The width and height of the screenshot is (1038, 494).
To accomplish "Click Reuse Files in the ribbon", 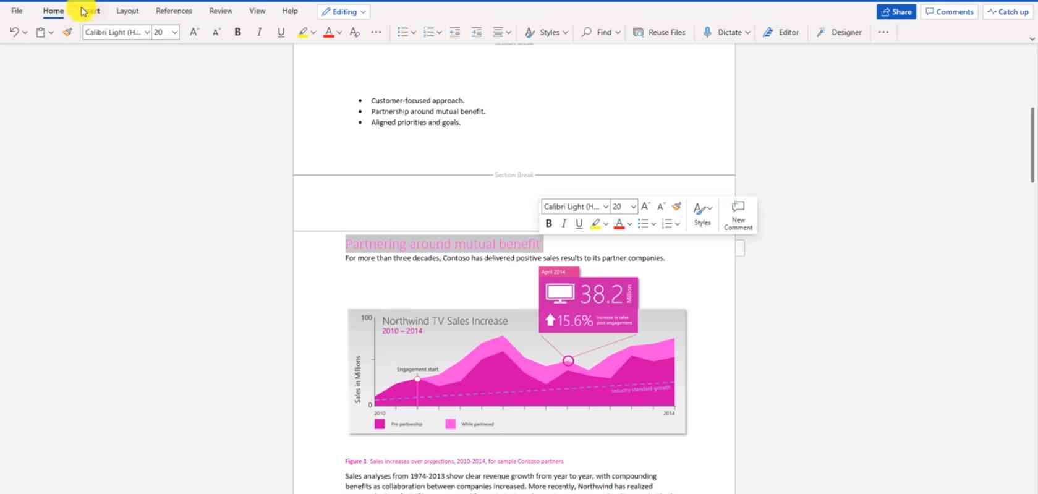I will pos(660,32).
